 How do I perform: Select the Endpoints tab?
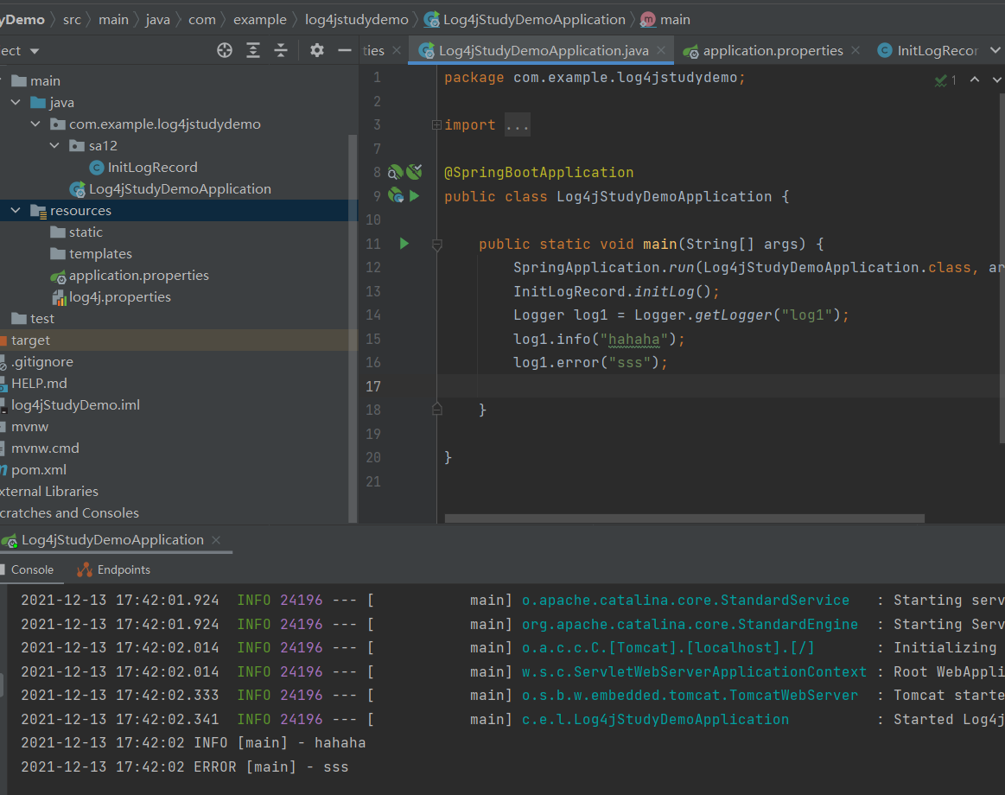tap(113, 569)
